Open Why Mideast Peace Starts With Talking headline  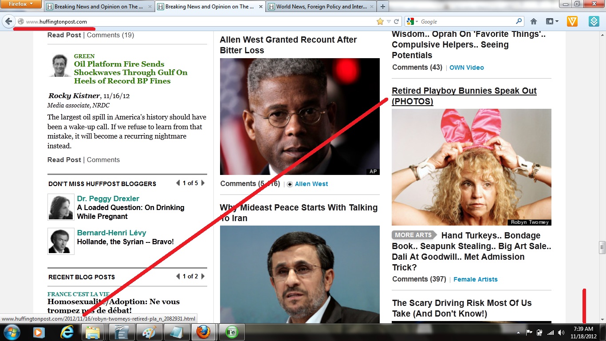(299, 213)
